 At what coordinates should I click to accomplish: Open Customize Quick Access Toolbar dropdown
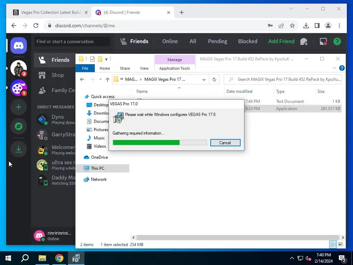point(106,59)
